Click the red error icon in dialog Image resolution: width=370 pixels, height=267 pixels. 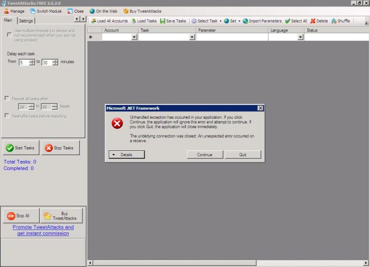pyautogui.click(x=117, y=123)
